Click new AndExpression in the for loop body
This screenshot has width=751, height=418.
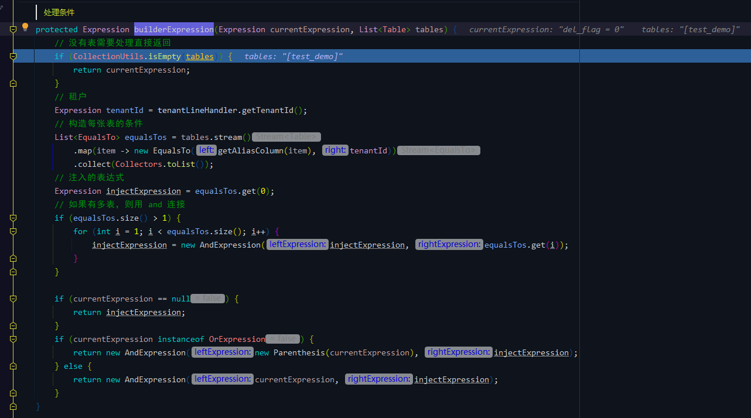click(x=221, y=245)
